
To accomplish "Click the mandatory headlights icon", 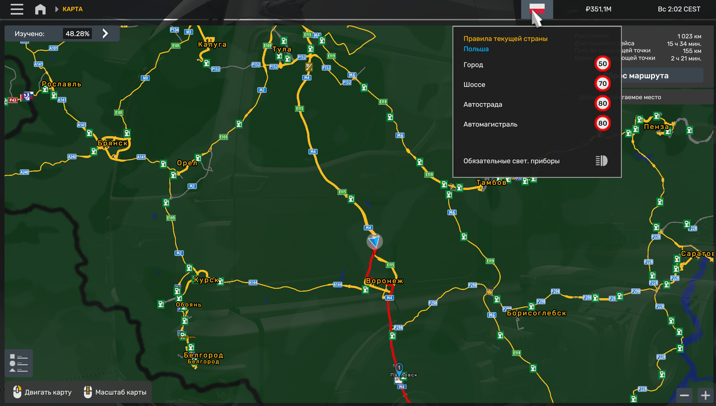I will pos(601,161).
